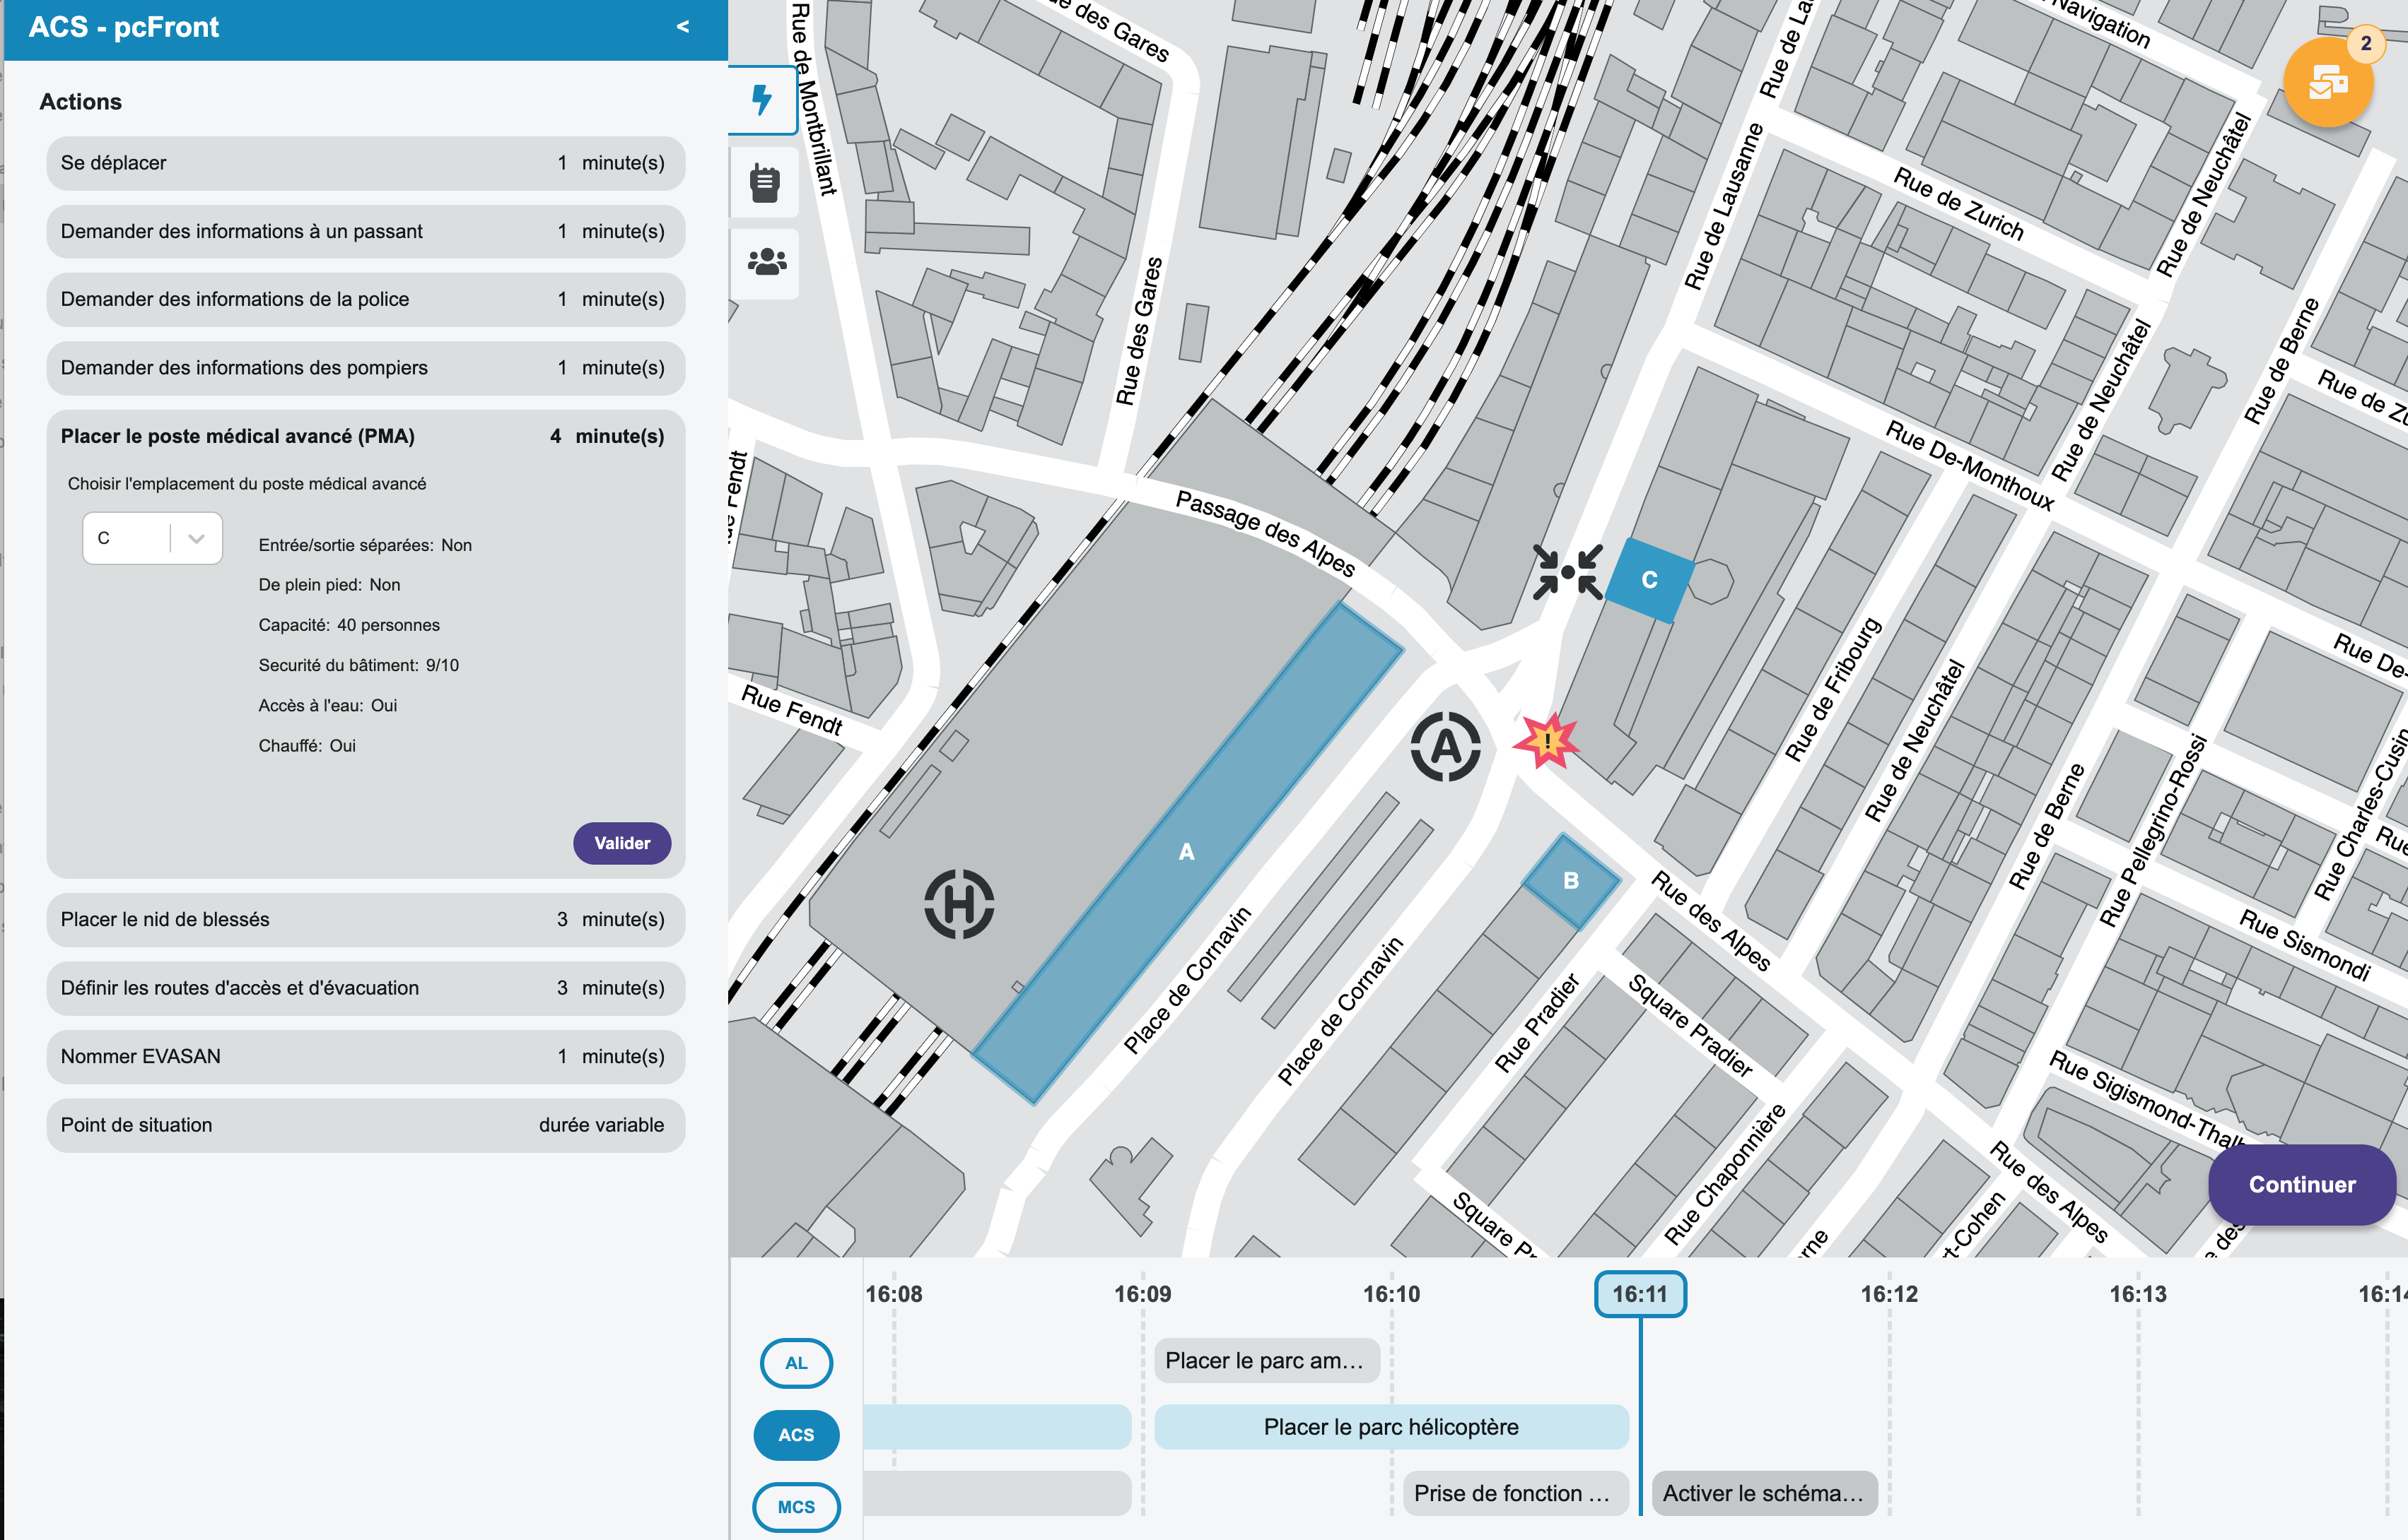Click the 'Securité du bâtiment: 9/10' text

pos(358,665)
